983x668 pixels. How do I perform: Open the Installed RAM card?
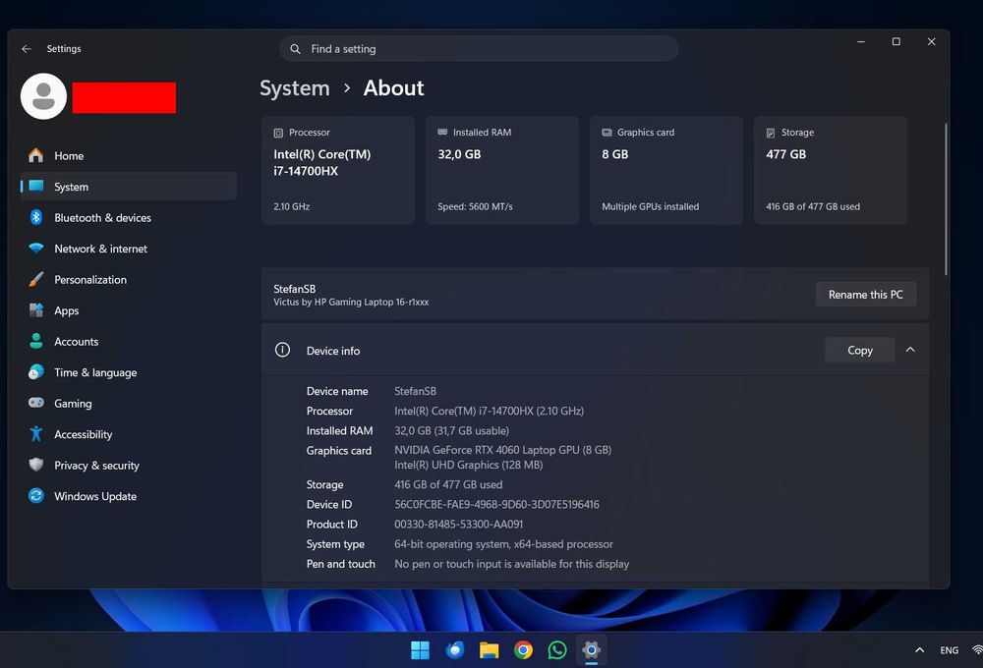pyautogui.click(x=502, y=170)
